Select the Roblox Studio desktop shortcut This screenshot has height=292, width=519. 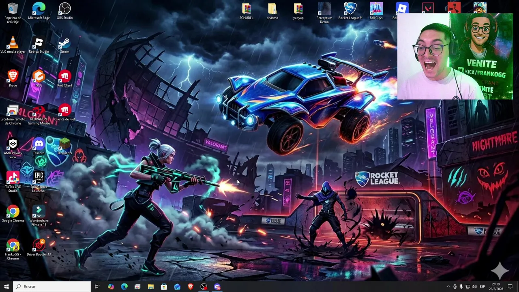pos(39,45)
